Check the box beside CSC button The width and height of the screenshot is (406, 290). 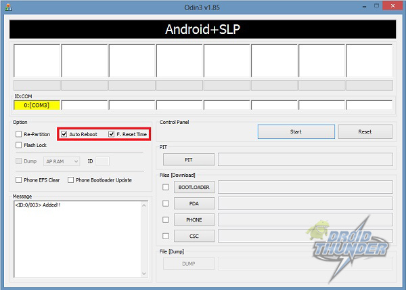[166, 236]
